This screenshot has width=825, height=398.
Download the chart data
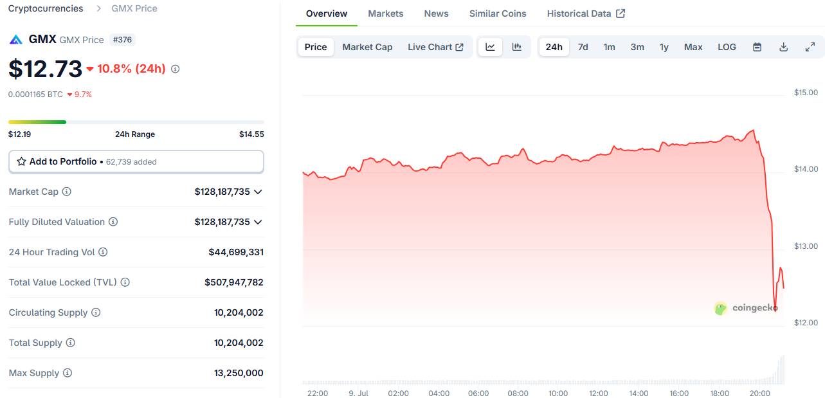coord(783,47)
